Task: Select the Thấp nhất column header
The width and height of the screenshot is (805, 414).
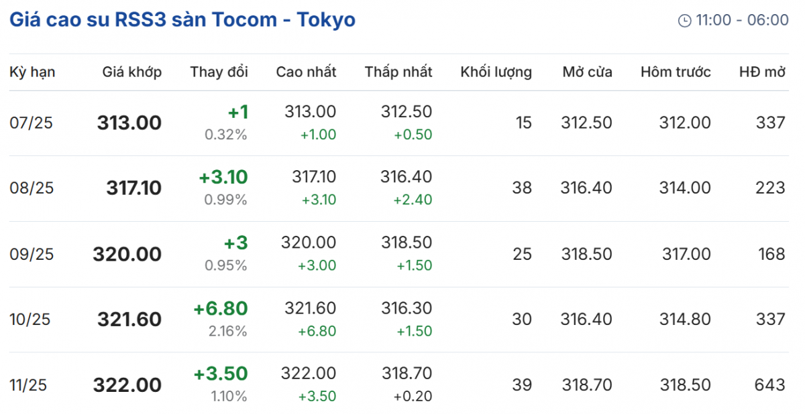Action: pos(398,72)
